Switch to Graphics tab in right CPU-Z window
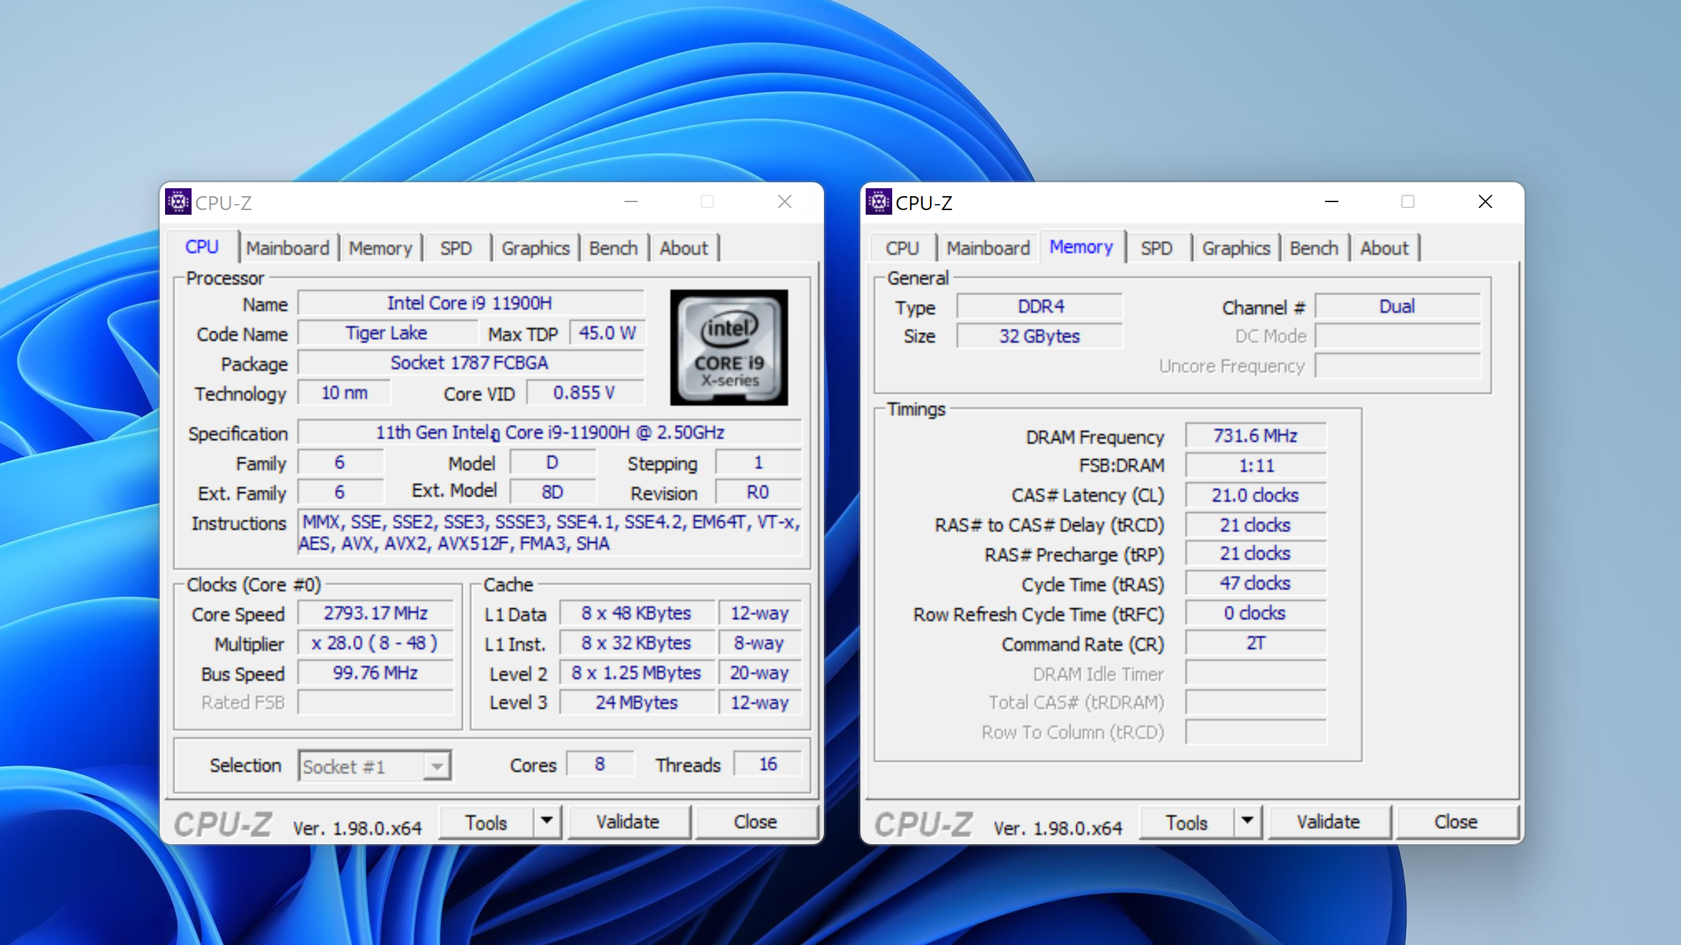Viewport: 1681px width, 945px height. click(1236, 248)
